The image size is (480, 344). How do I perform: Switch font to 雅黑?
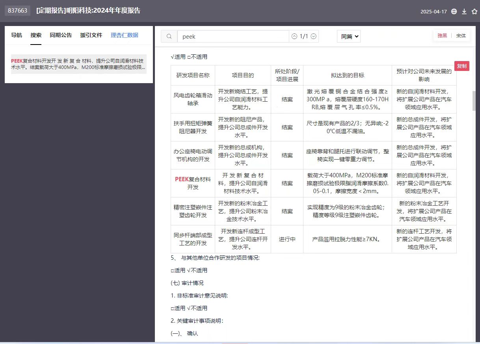point(442,35)
